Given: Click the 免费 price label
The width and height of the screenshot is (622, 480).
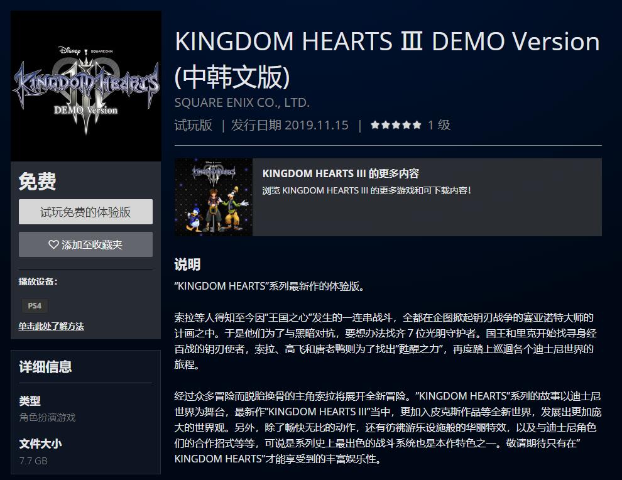Looking at the screenshot, I should (37, 182).
